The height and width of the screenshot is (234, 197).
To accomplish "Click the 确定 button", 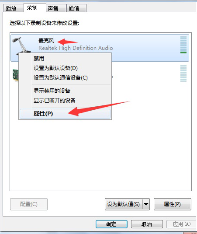I will coord(111,224).
